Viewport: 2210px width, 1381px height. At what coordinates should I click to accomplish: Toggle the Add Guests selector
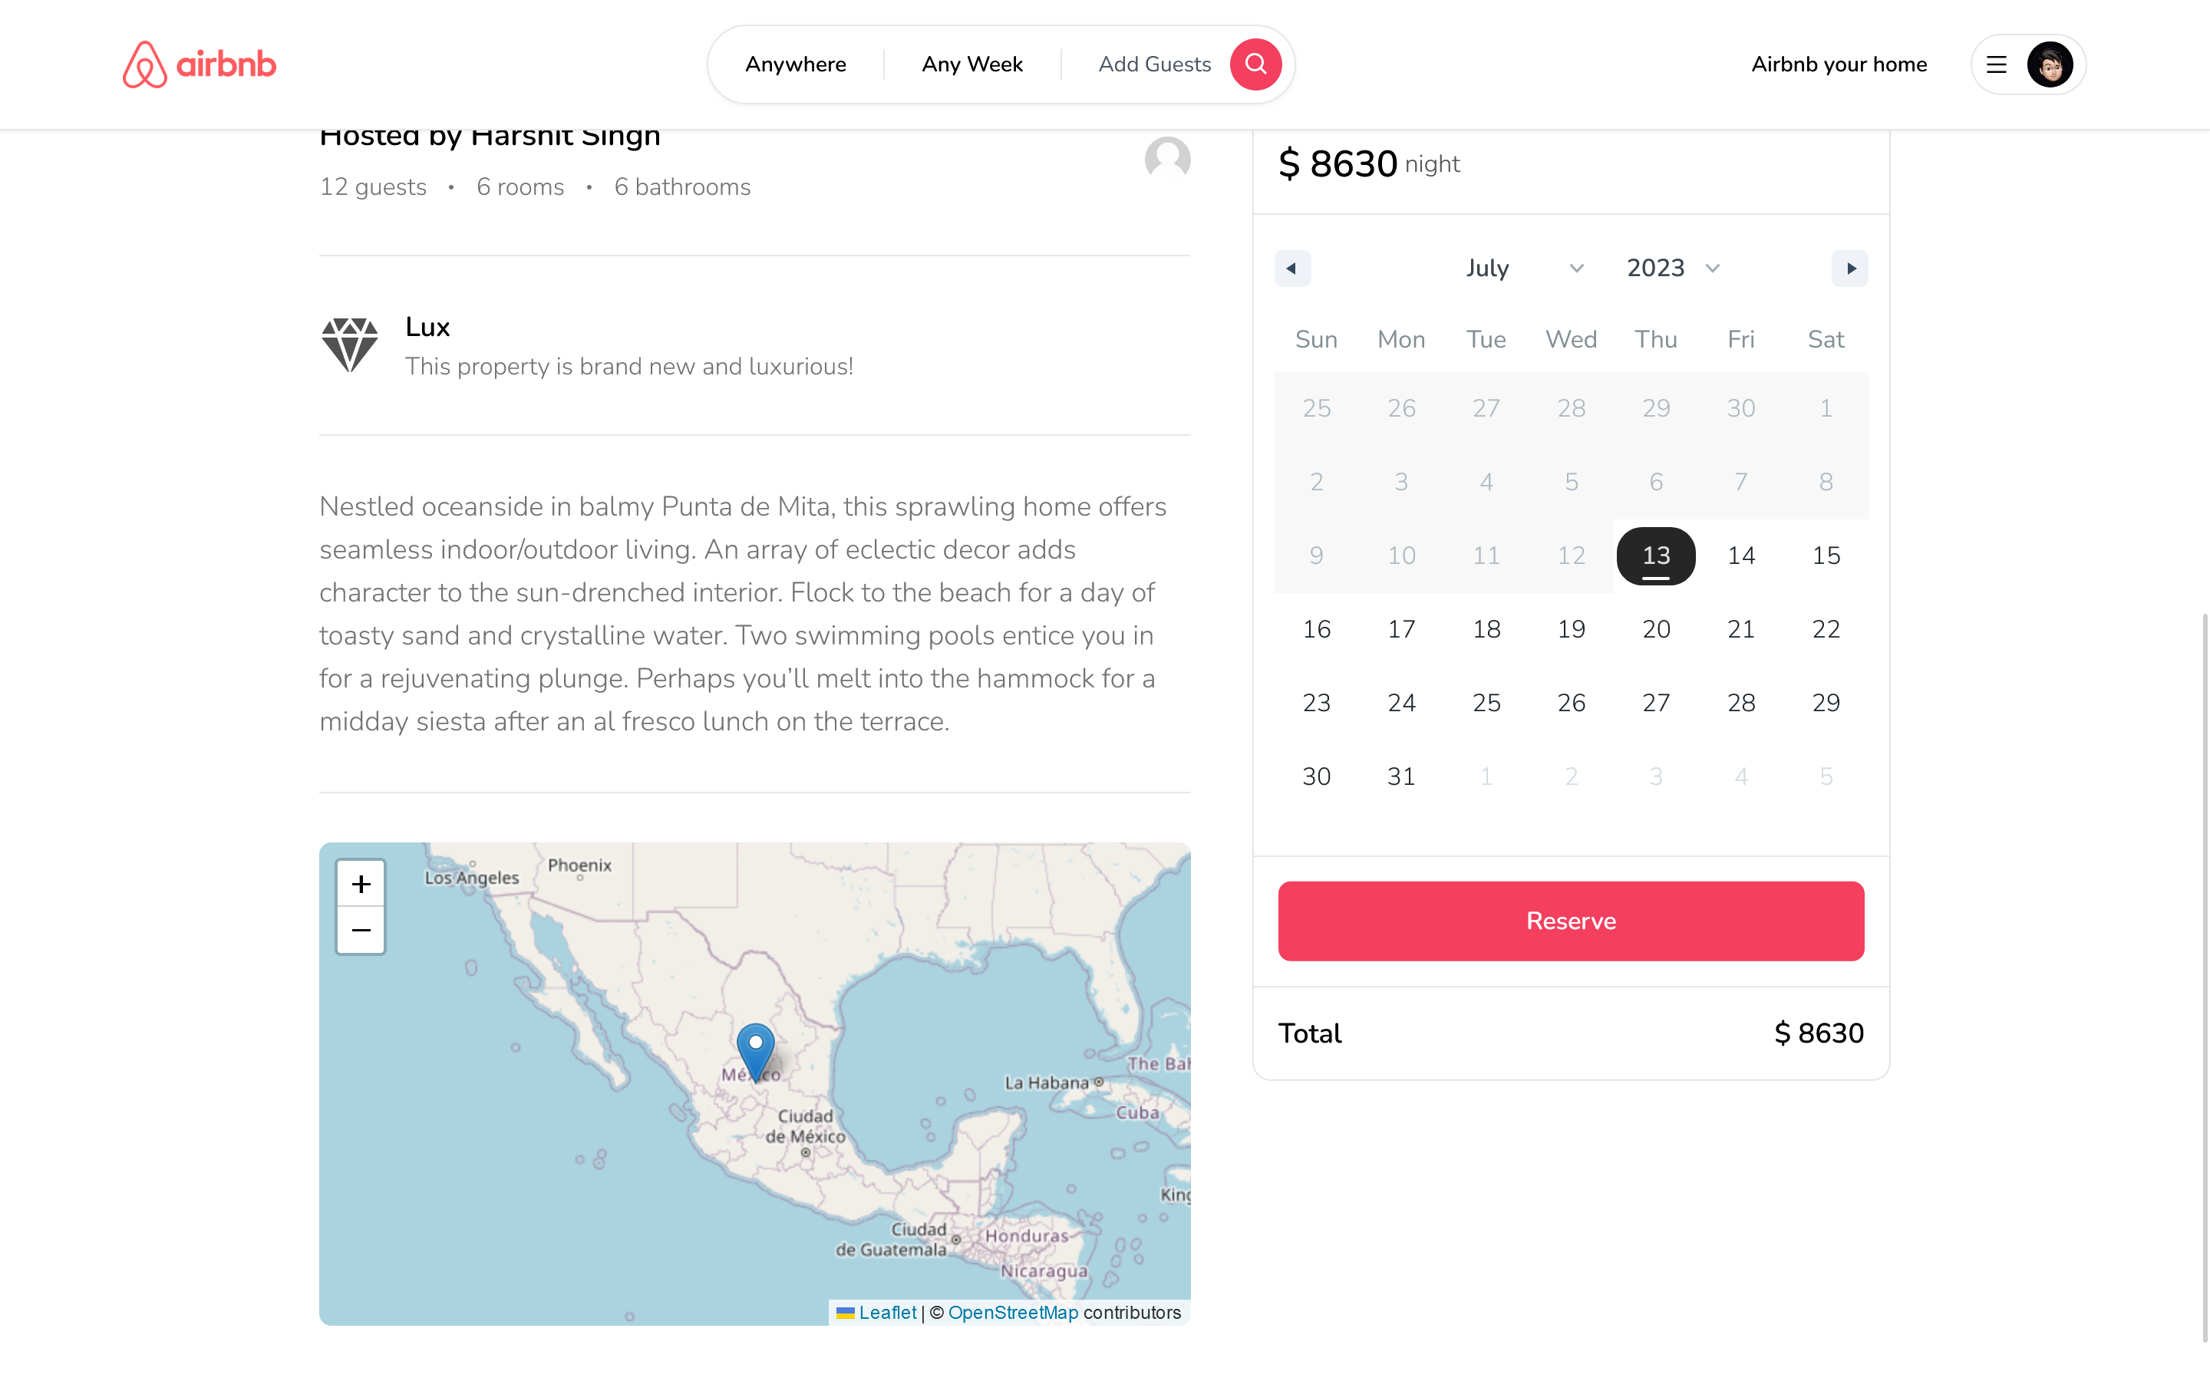coord(1153,64)
